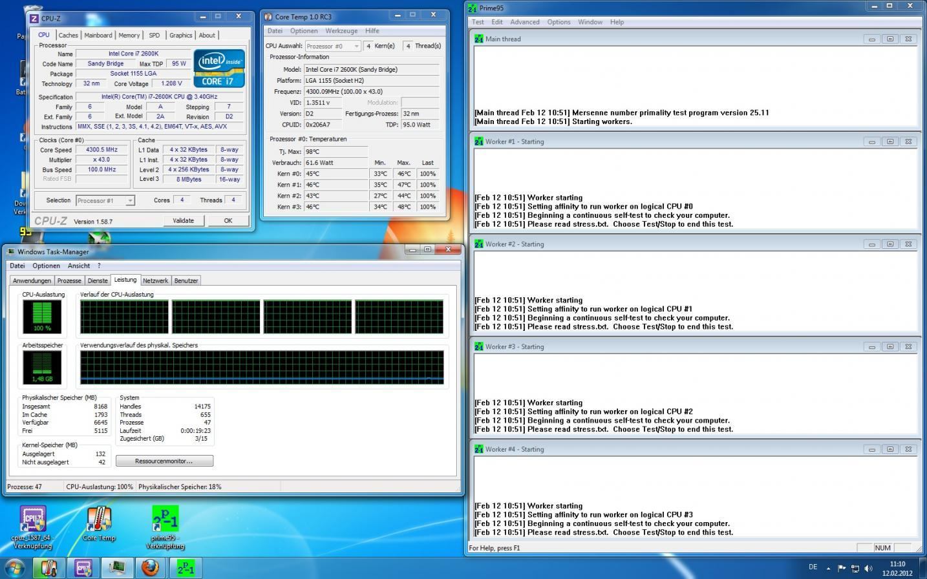Screen dimensions: 927x579
Task: Click Core Voltage value 1.208 V
Action: coord(171,83)
